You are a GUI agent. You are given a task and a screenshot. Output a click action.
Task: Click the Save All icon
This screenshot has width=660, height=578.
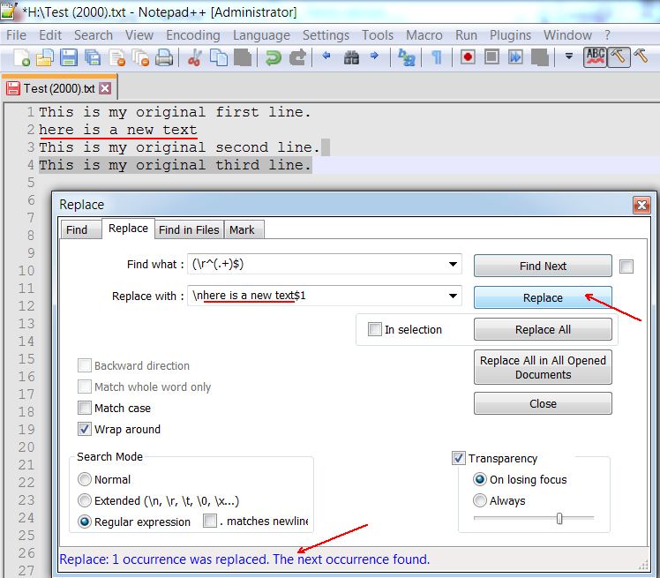point(92,57)
